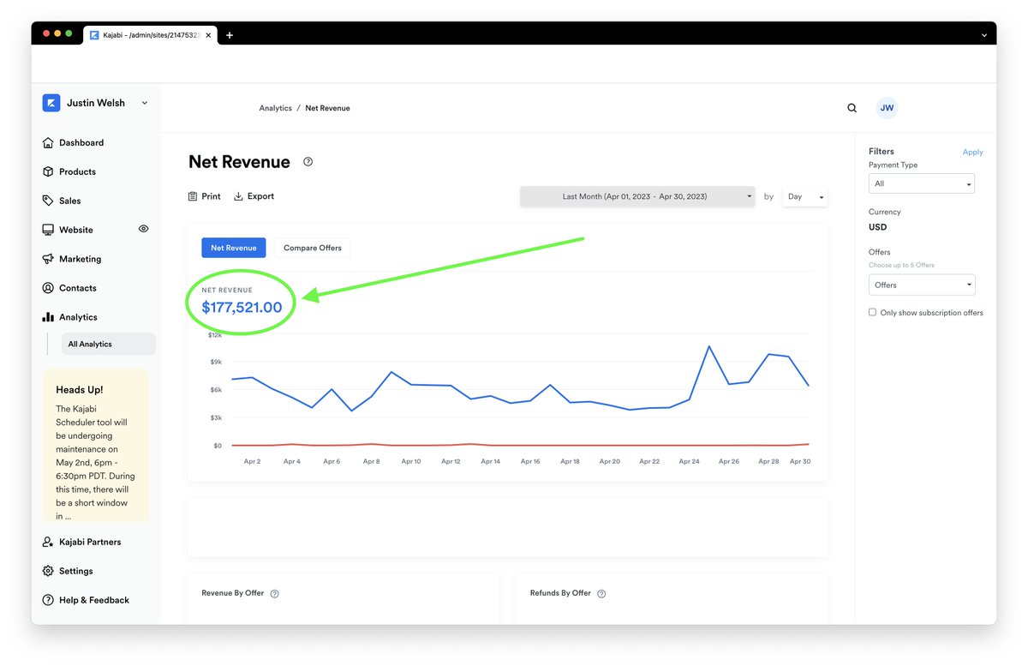The height and width of the screenshot is (666, 1028).
Task: Select the Net Revenue tab
Action: (233, 247)
